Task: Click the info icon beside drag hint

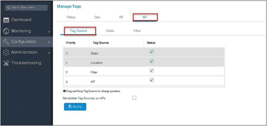Action: (64, 91)
